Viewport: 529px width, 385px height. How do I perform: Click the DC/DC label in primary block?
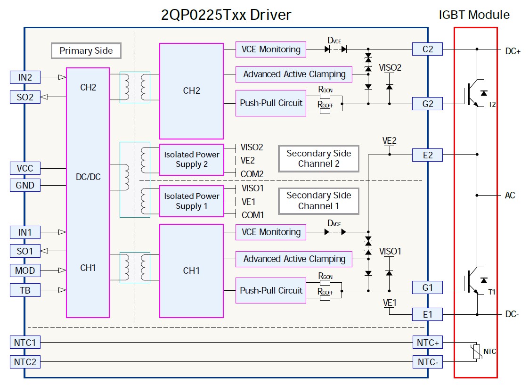click(x=88, y=177)
